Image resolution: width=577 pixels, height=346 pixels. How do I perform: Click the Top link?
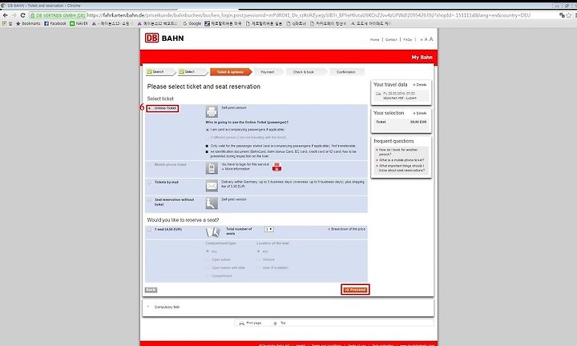[283, 323]
